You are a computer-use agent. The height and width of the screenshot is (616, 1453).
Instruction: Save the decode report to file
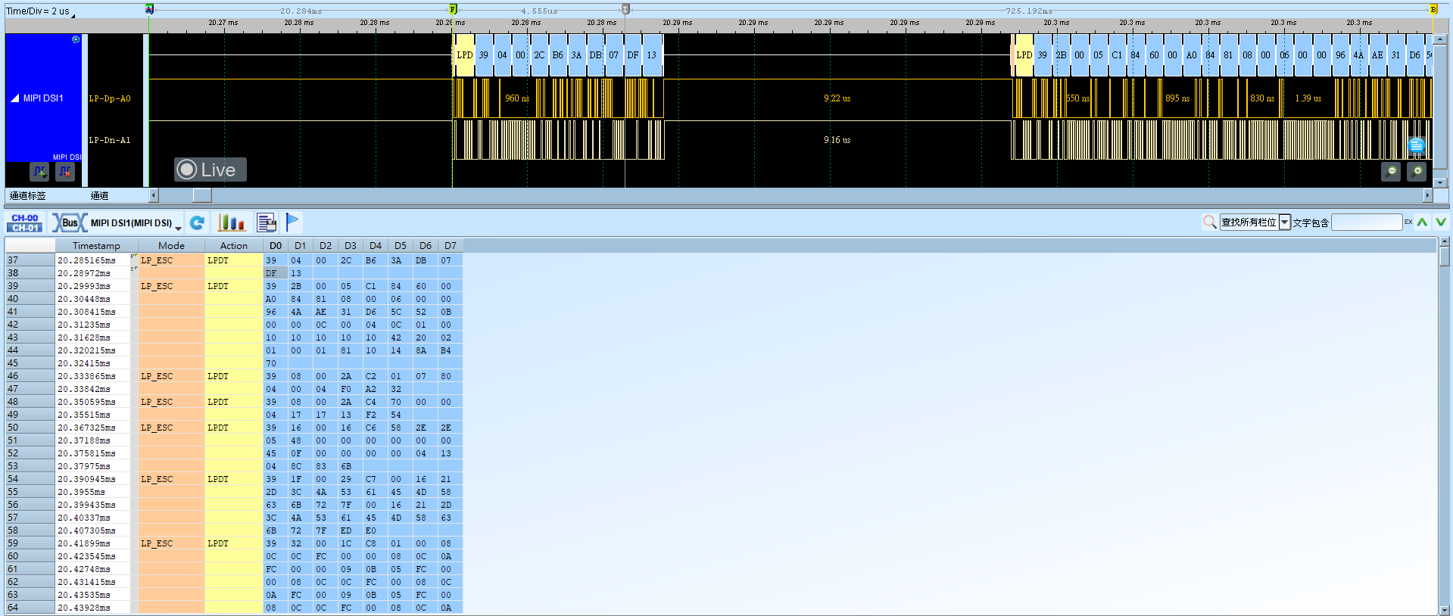click(266, 222)
